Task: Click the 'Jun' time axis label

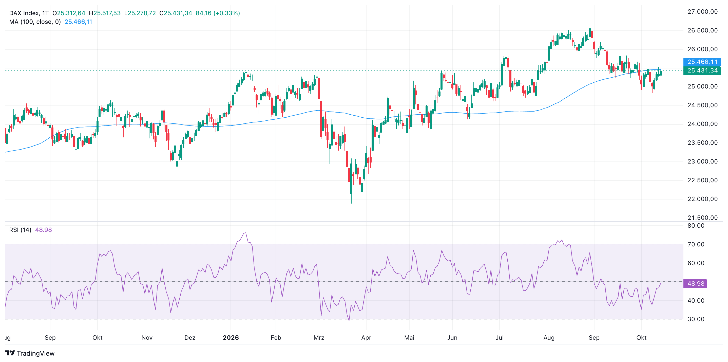Action: coord(452,337)
